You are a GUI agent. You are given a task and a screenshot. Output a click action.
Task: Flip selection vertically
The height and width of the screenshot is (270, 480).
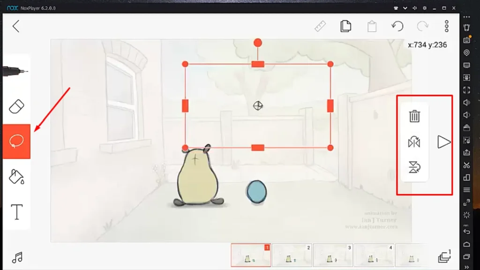[414, 167]
